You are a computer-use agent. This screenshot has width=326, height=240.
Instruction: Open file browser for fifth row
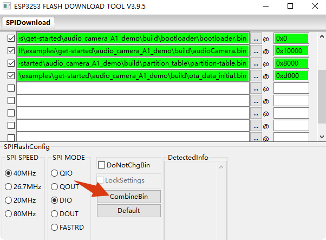pos(256,88)
